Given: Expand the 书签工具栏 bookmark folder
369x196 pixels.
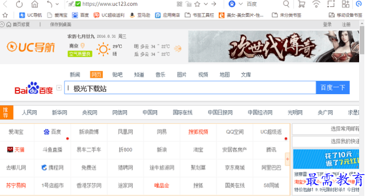Looking at the screenshot, I should (200, 15).
